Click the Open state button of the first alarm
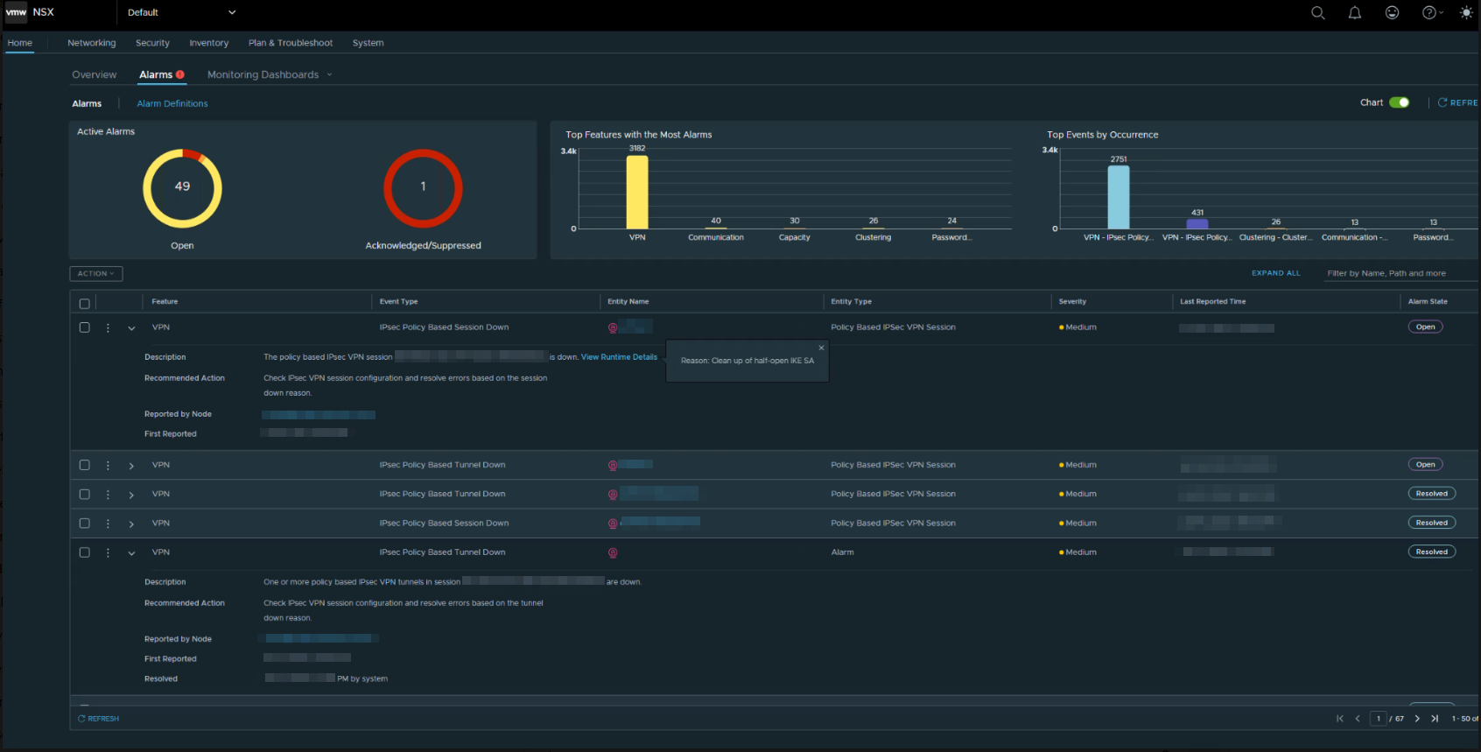The height and width of the screenshot is (752, 1481). [1426, 327]
